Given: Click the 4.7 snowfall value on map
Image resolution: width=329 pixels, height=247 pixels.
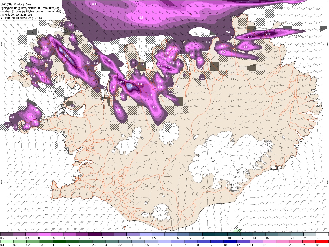Looking at the screenshot, I should 61,50.
